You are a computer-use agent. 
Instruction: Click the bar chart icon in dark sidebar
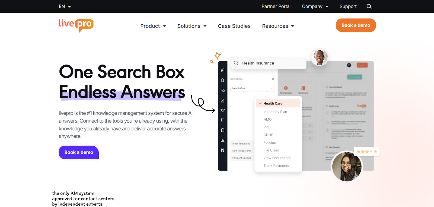click(x=223, y=140)
